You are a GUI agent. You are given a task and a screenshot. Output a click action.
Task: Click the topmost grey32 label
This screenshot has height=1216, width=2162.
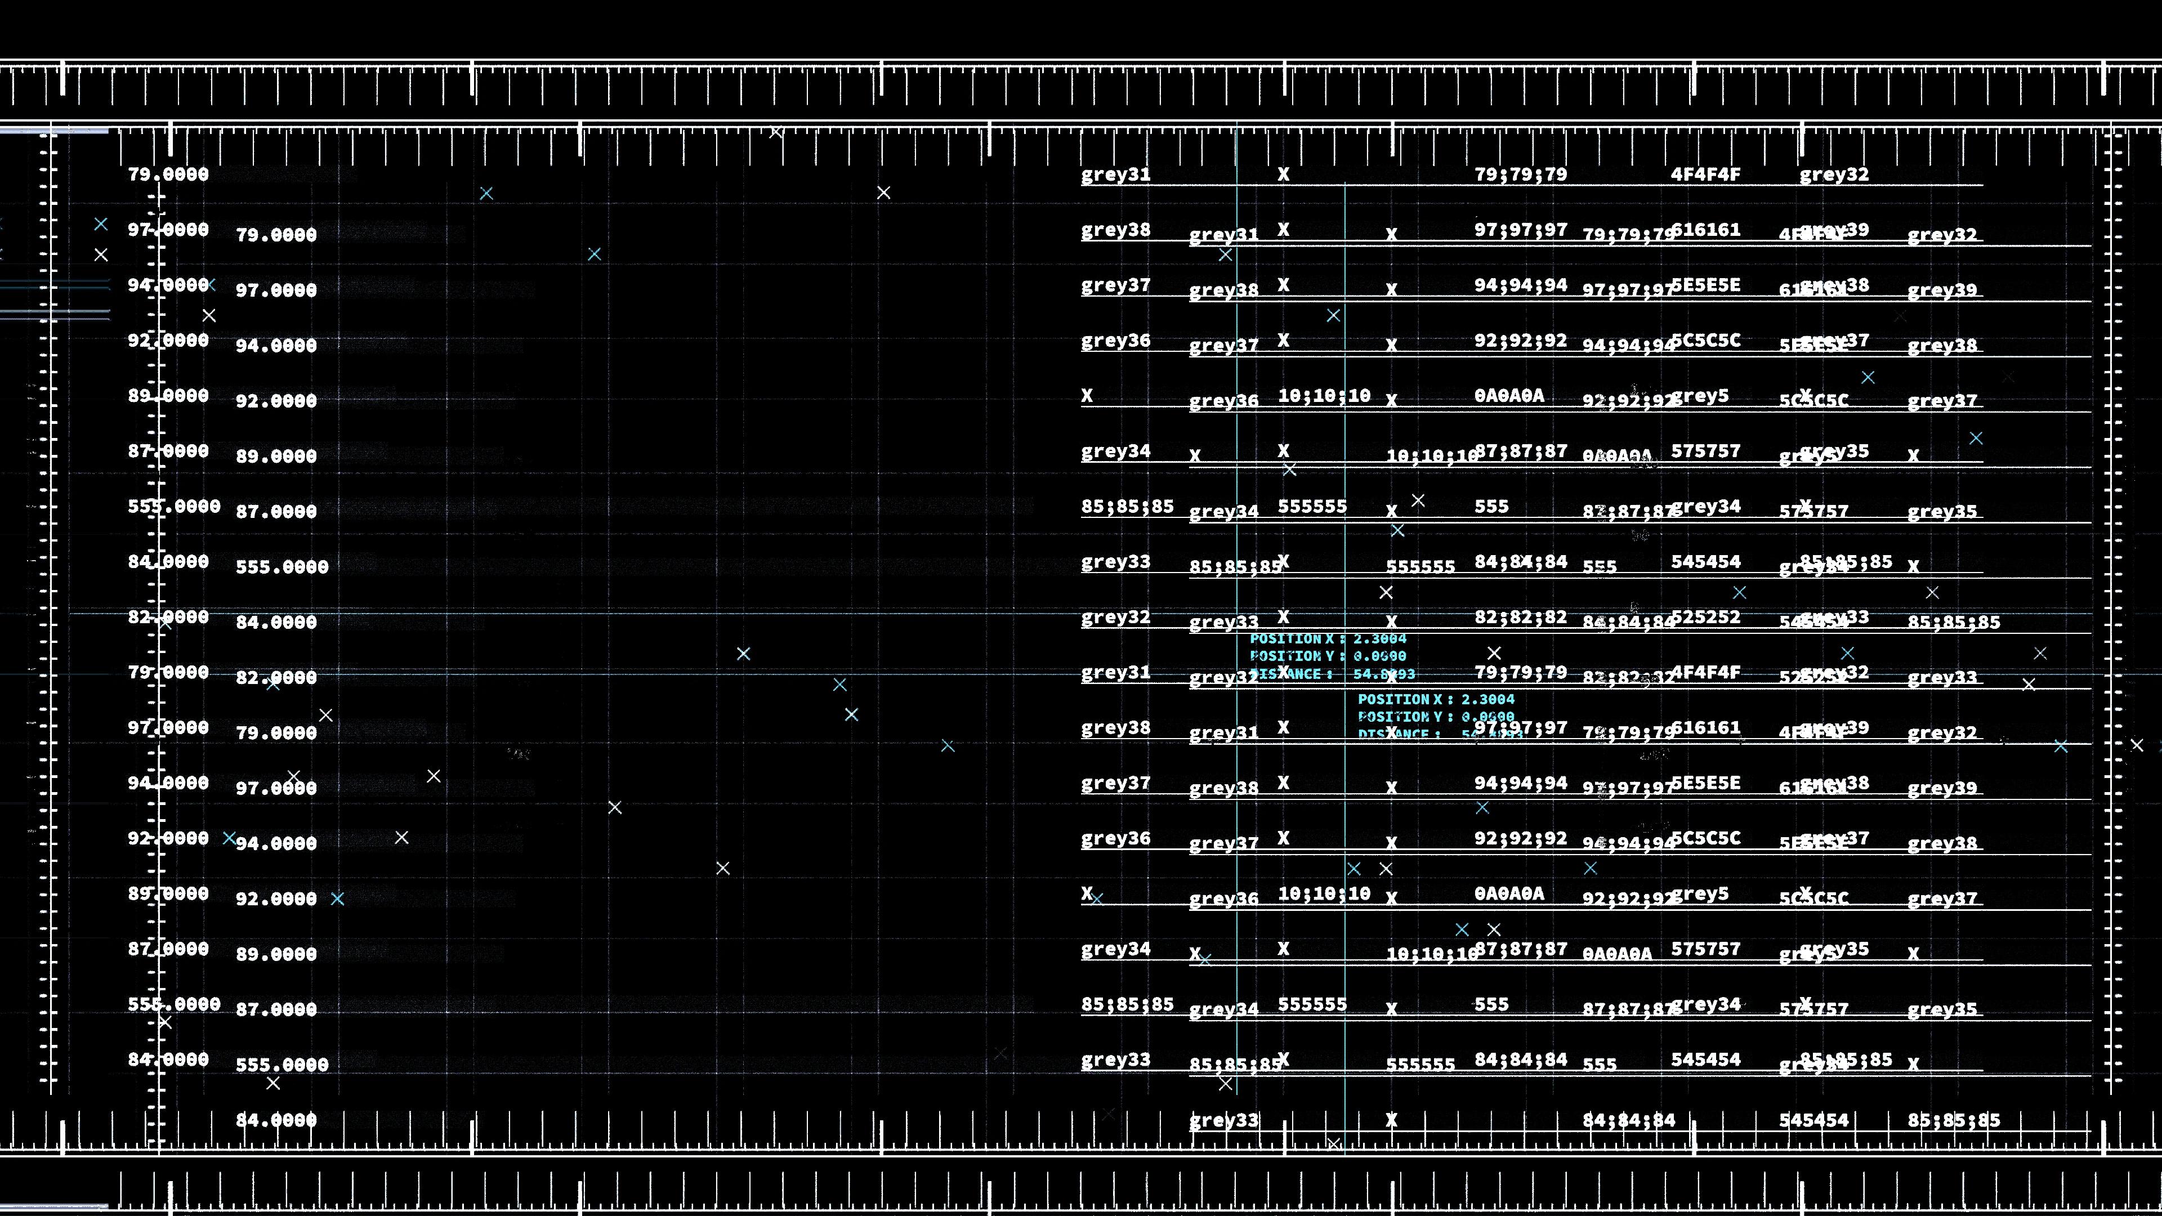coord(1834,176)
